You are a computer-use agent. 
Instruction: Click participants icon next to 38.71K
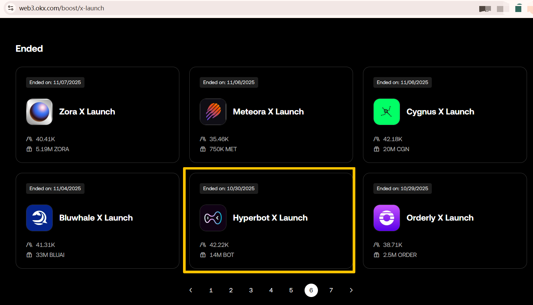(x=377, y=245)
